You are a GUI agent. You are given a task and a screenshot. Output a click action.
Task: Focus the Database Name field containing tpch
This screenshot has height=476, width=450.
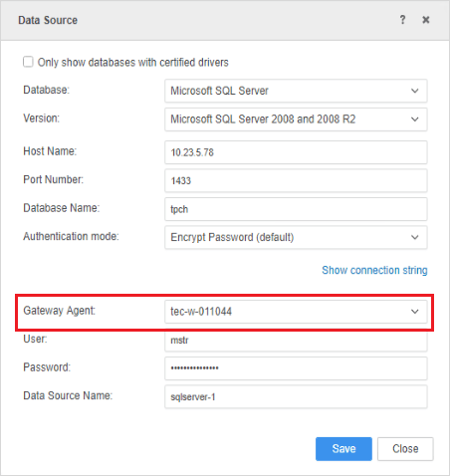click(296, 209)
